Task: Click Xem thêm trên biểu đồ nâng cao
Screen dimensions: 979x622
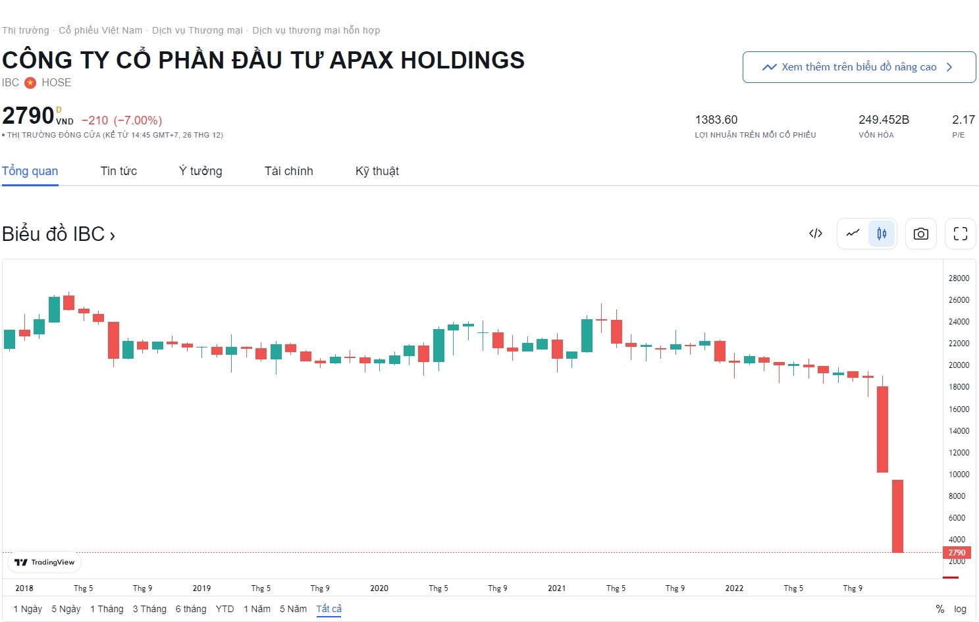Action: pyautogui.click(x=859, y=67)
